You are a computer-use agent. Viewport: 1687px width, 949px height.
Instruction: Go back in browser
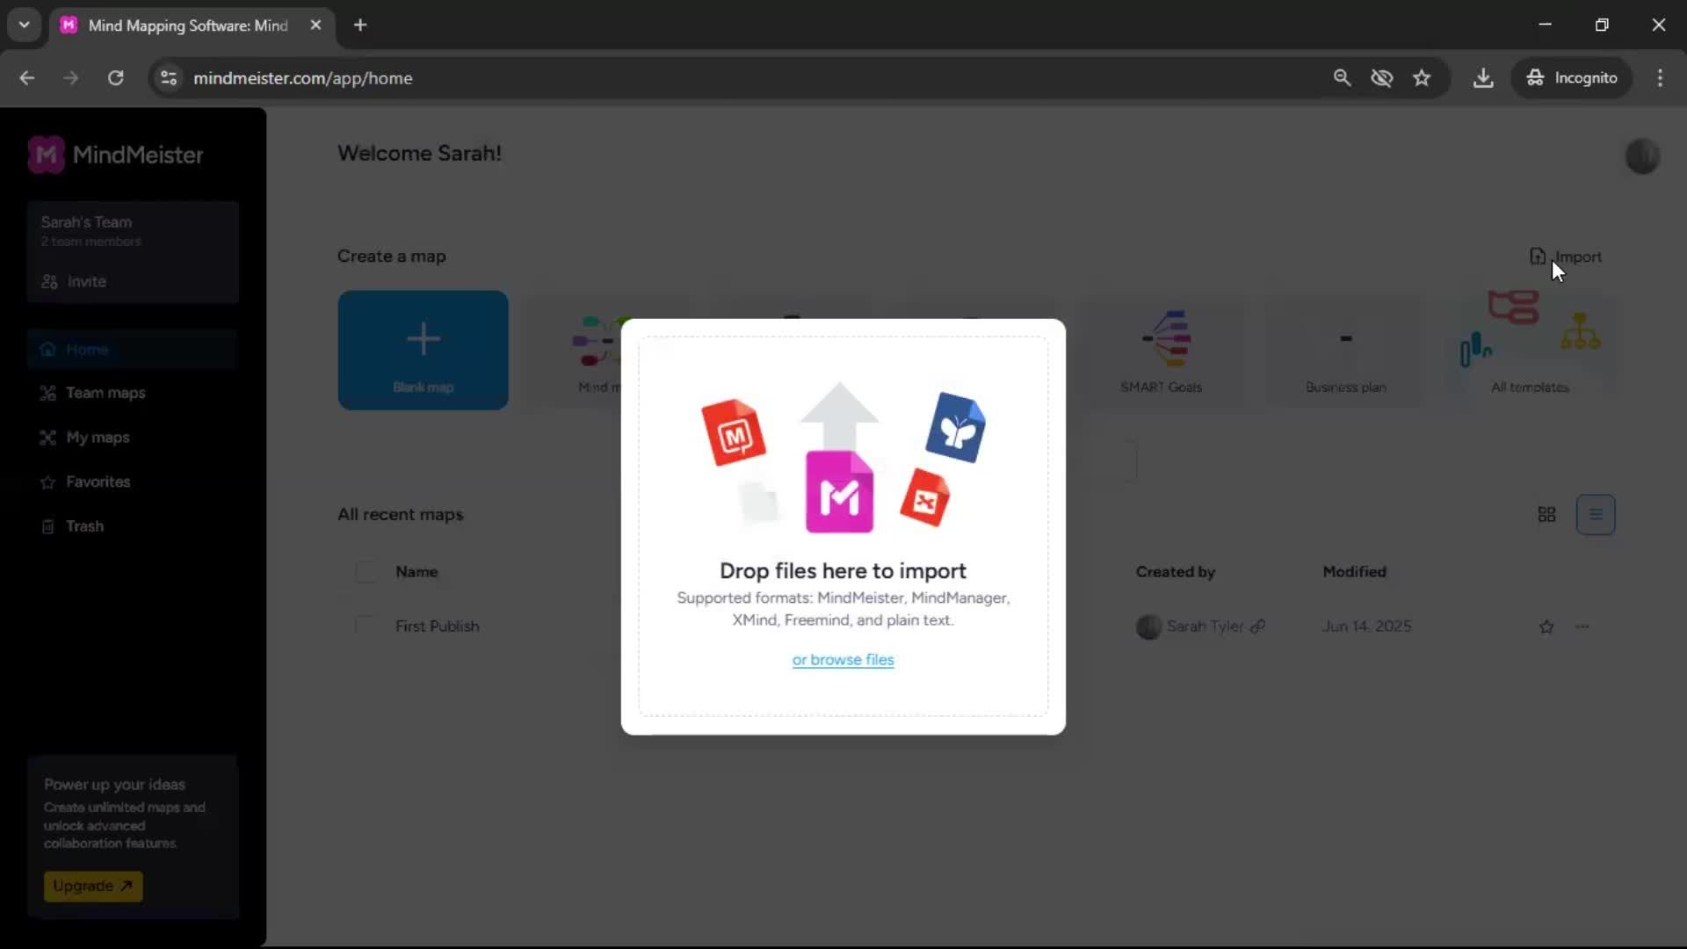(27, 78)
